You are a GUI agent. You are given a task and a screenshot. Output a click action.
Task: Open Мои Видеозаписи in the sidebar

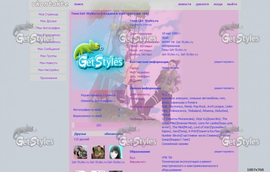[48, 35]
